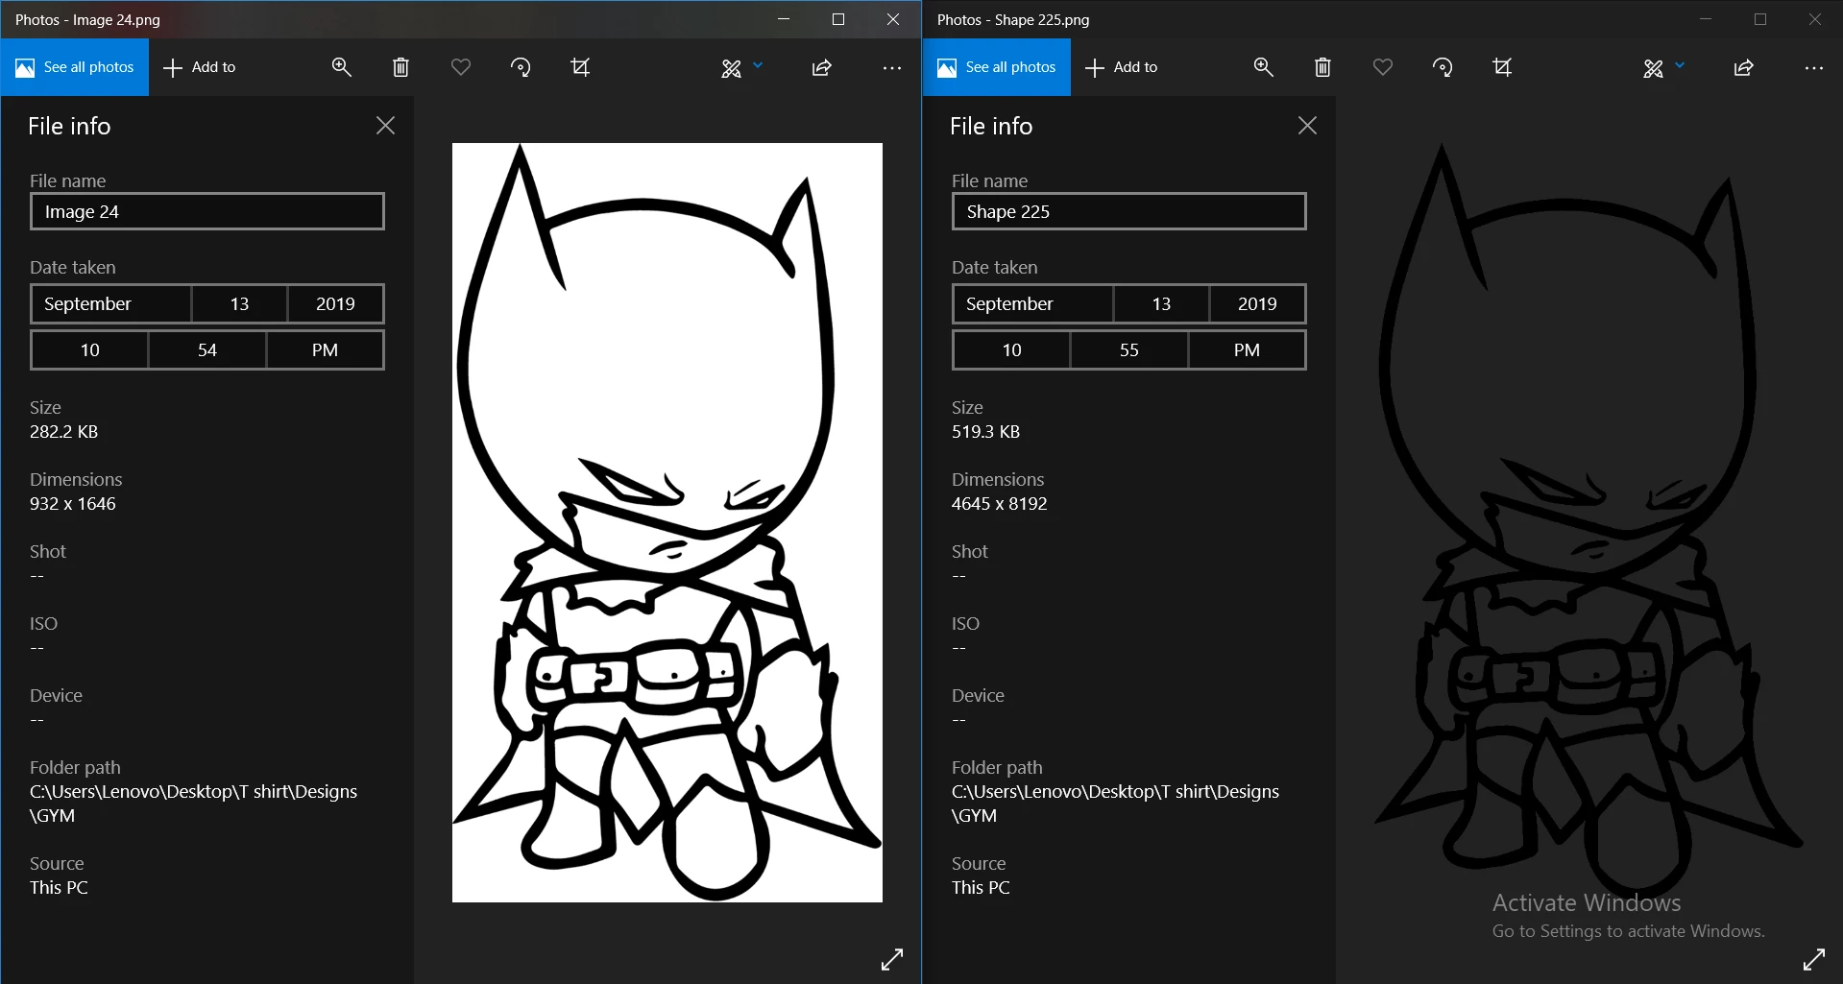
Task: Open See more menu in Shape 225 window
Action: coord(1814,68)
